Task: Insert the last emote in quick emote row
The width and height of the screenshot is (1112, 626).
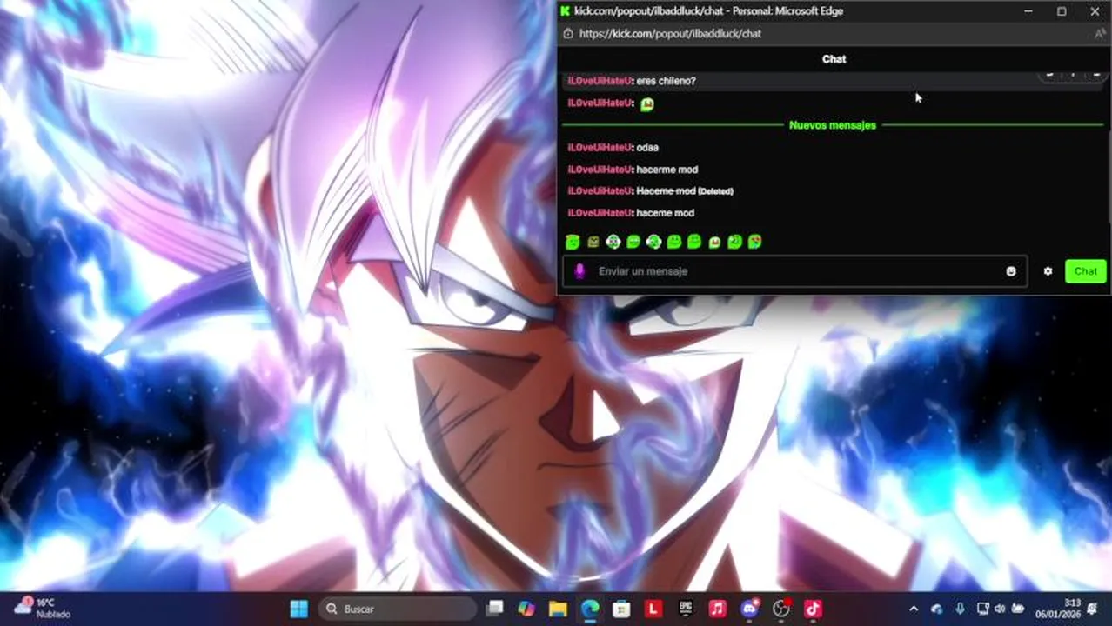Action: tap(754, 242)
